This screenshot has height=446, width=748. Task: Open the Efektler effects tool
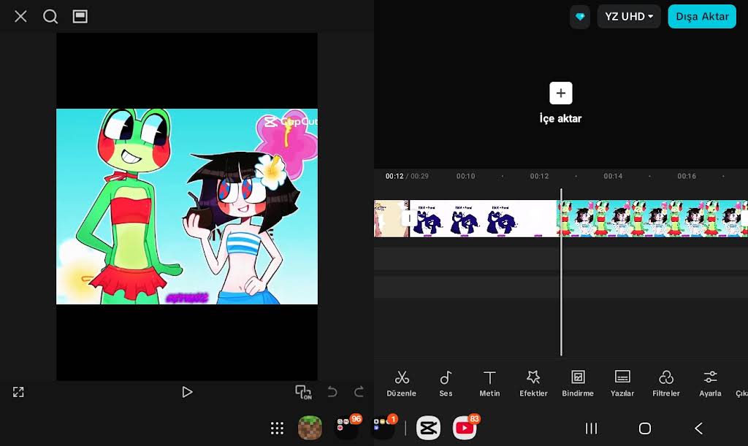point(533,383)
